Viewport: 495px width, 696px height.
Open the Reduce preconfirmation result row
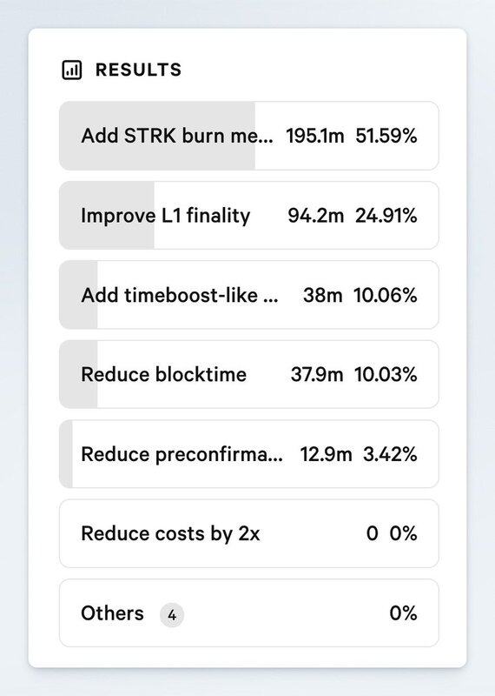pyautogui.click(x=249, y=453)
